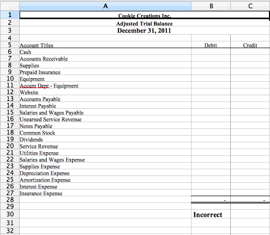The width and height of the screenshot is (270, 235).
Task: Select column C header
Action: pyautogui.click(x=250, y=6)
